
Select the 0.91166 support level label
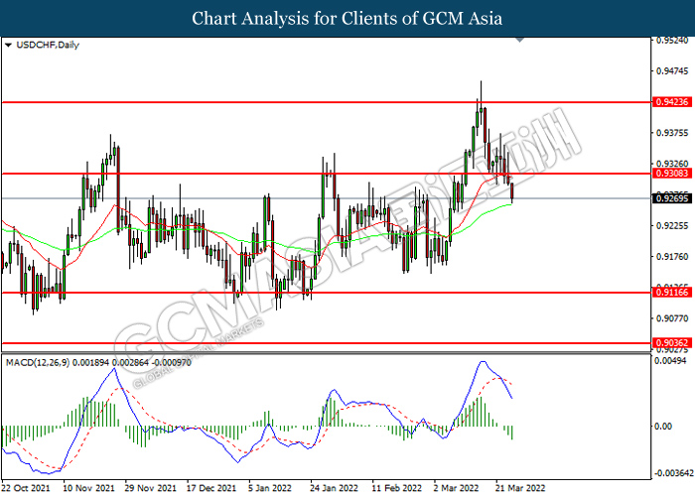click(x=672, y=293)
